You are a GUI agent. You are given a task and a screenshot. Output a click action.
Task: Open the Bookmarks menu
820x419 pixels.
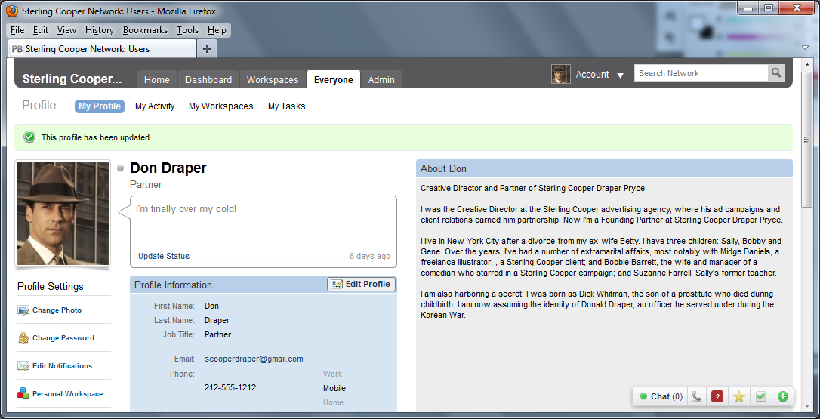[x=145, y=30]
